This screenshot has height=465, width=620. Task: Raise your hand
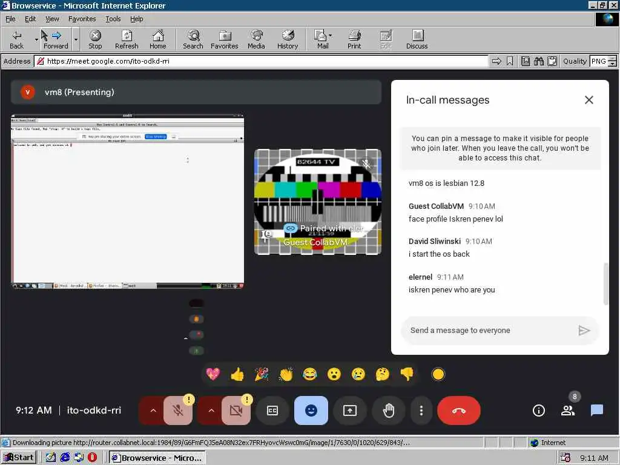[389, 411]
